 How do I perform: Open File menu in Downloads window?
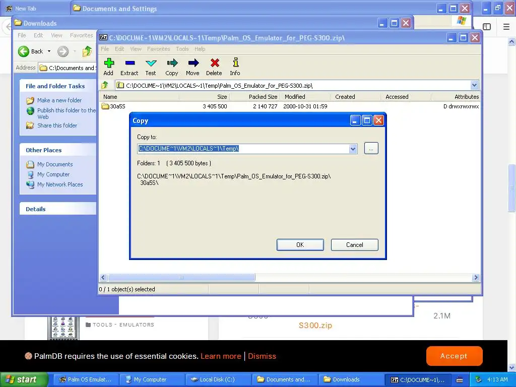click(x=22, y=35)
